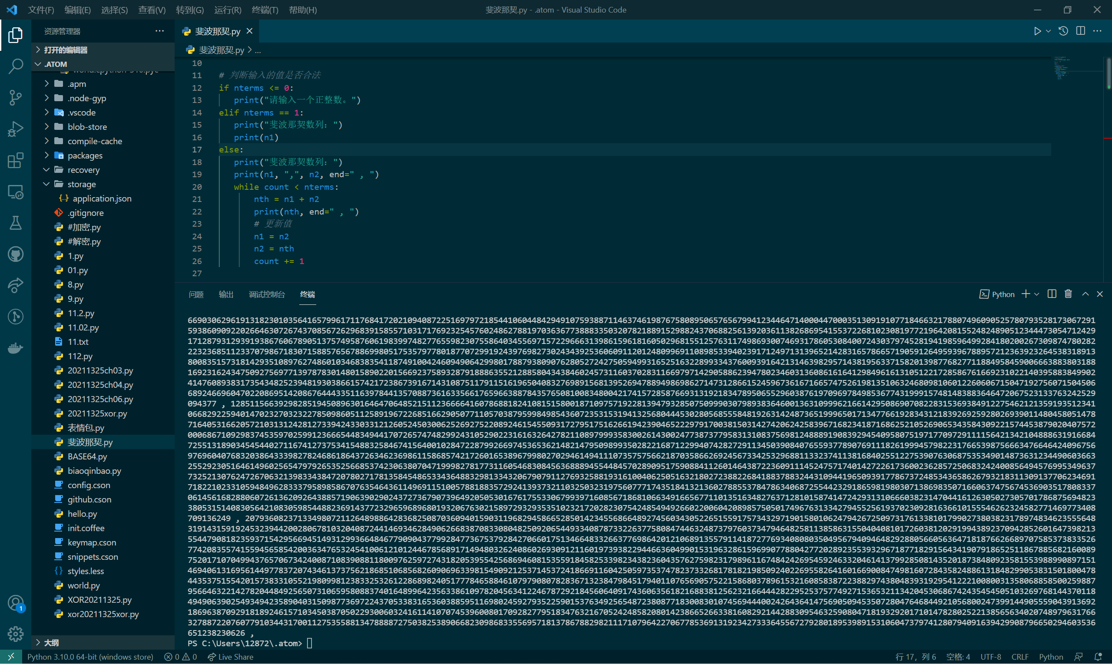This screenshot has height=664, width=1112.
Task: Open the GitHub view in activity bar
Action: click(x=15, y=254)
